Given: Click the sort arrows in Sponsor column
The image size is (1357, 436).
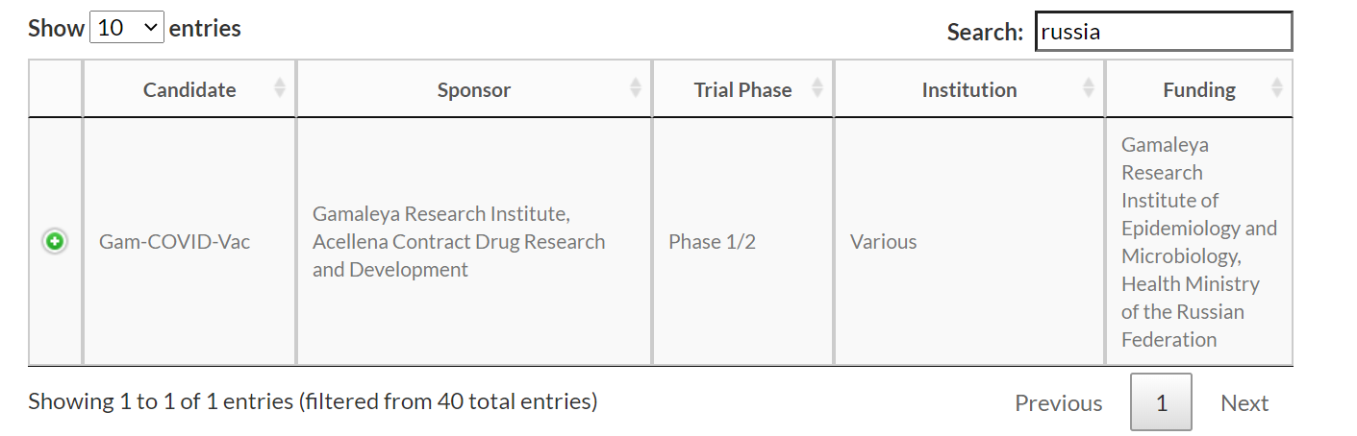Looking at the screenshot, I should [x=636, y=88].
